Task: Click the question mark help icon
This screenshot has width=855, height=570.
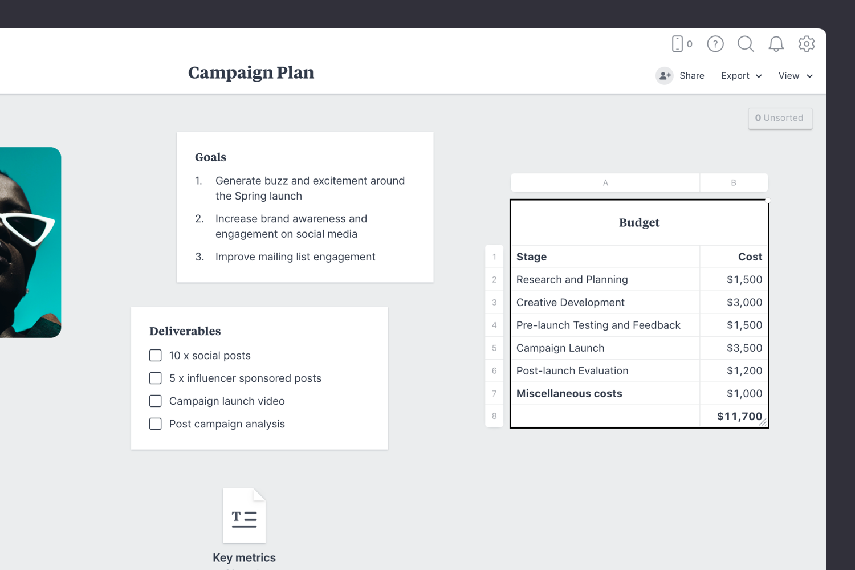Action: point(715,44)
